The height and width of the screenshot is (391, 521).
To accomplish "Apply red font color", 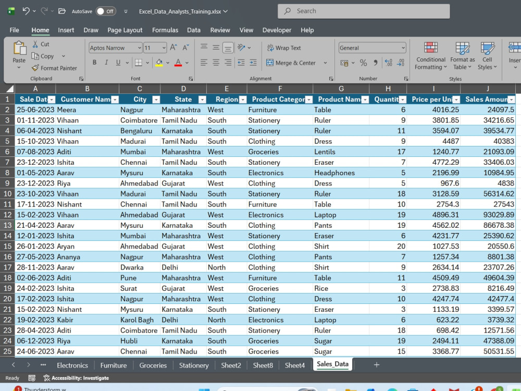I will 178,63.
